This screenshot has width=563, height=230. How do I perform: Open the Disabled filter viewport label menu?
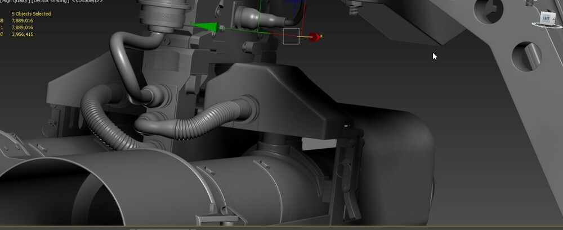click(x=87, y=2)
